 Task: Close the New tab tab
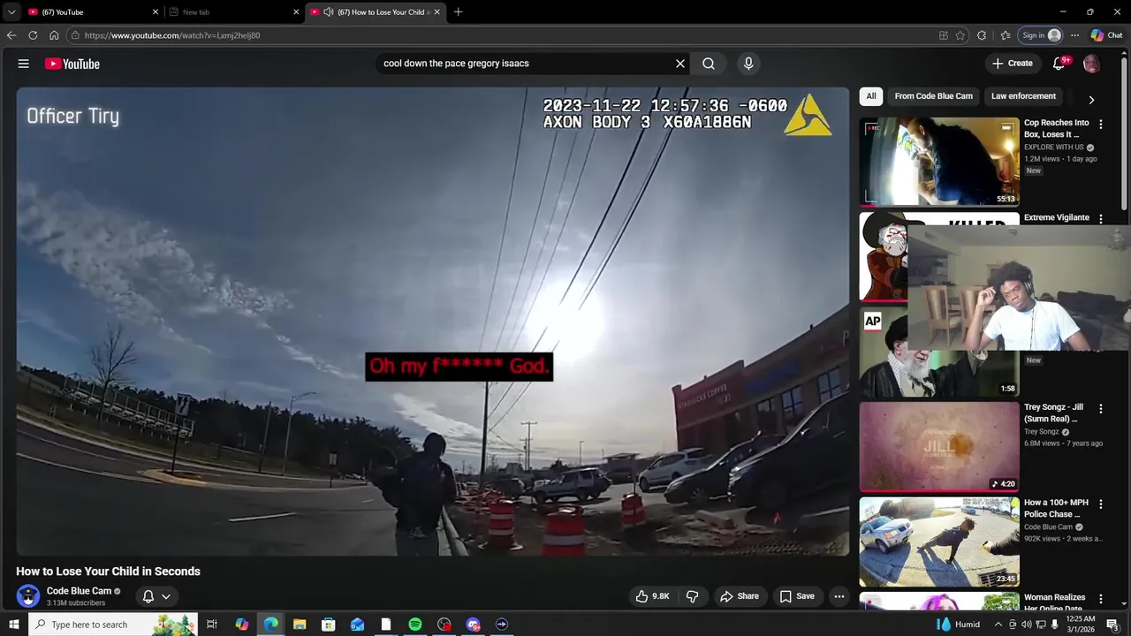click(296, 12)
